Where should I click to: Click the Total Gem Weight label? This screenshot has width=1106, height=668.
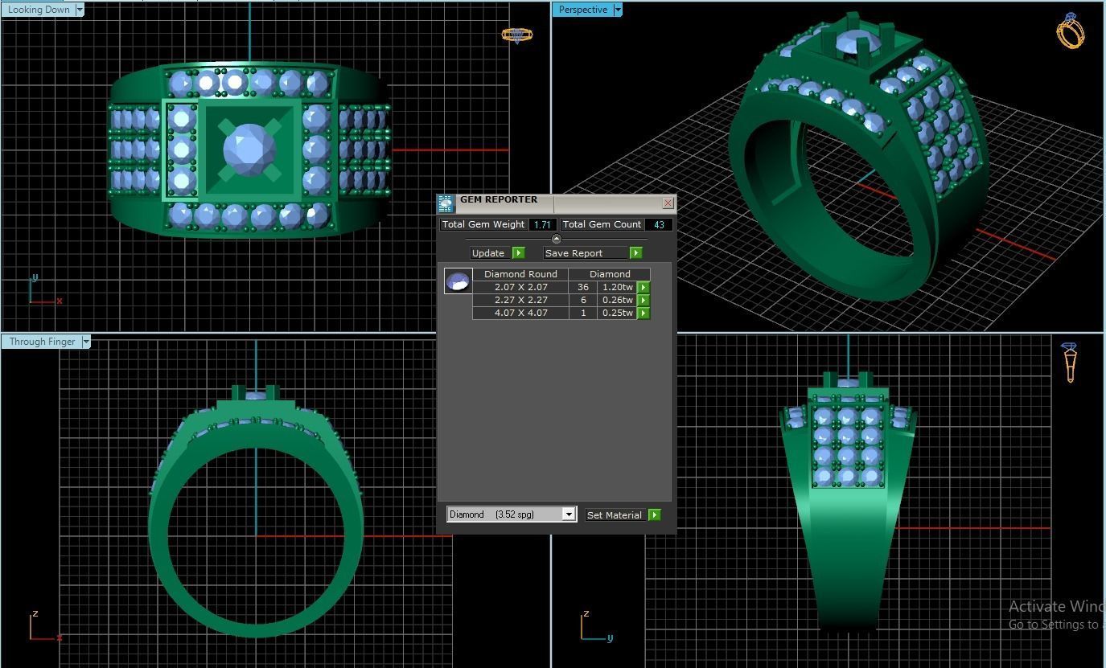coord(483,225)
